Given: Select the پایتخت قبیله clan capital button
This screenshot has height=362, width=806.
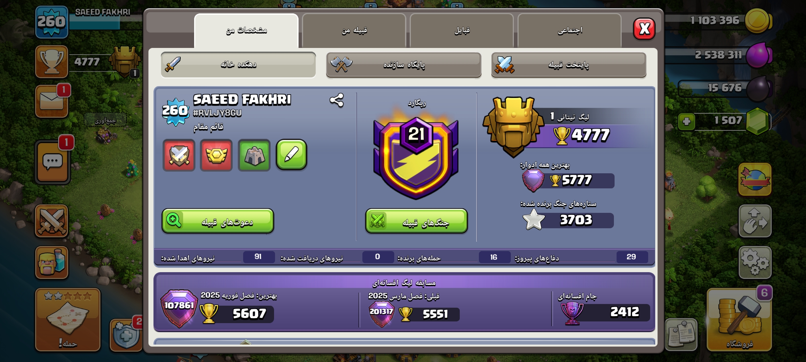Looking at the screenshot, I should 569,65.
